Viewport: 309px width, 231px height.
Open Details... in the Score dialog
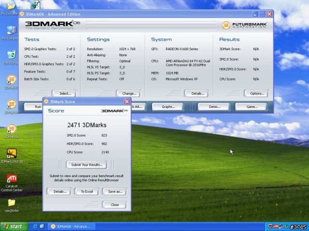pos(59,192)
